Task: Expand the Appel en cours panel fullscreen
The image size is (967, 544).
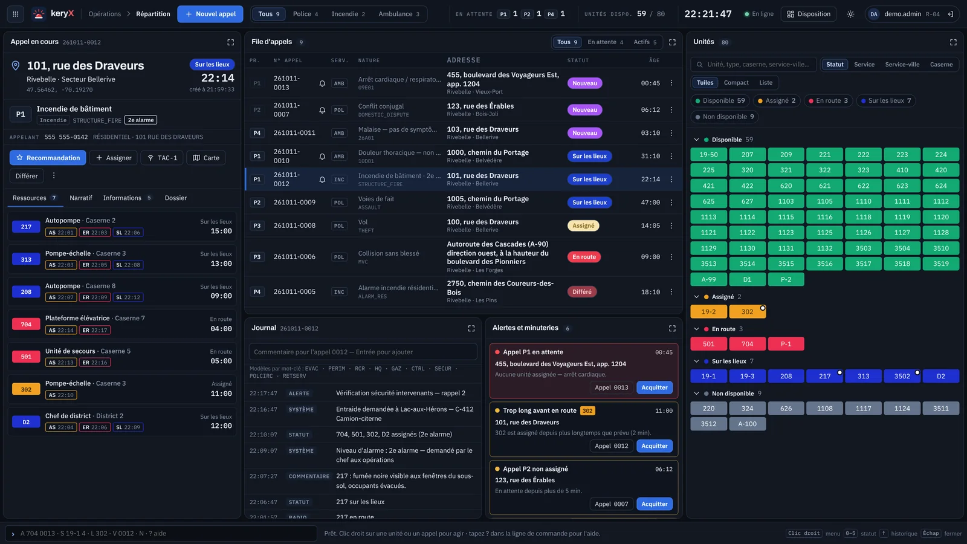Action: tap(230, 42)
